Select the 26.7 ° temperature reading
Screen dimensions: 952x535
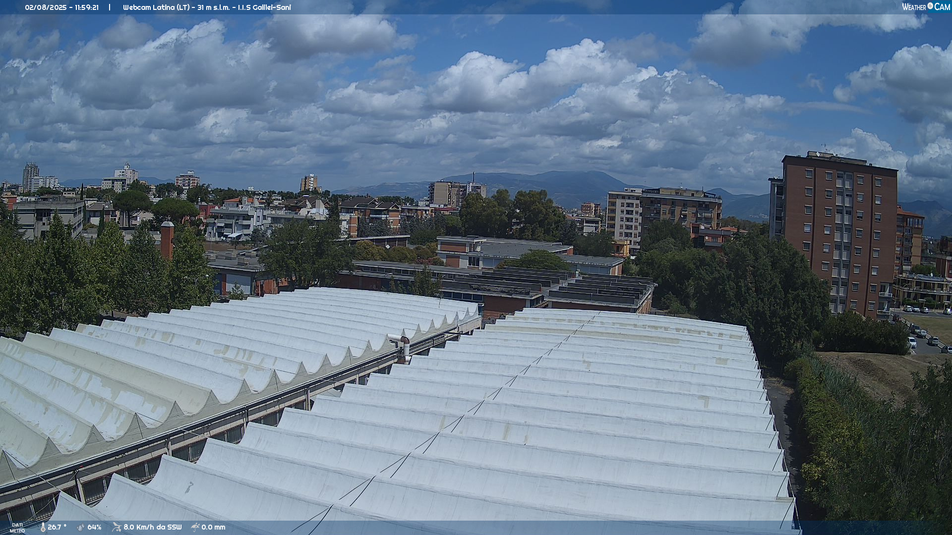[57, 527]
